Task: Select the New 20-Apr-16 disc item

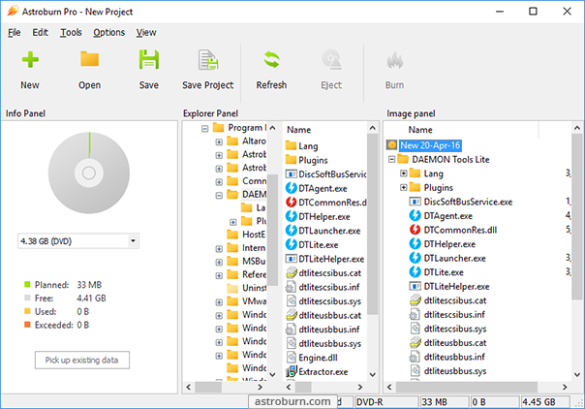Action: pyautogui.click(x=430, y=145)
